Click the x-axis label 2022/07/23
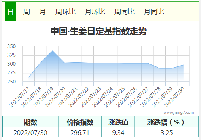201x140 pixels. point(91,97)
